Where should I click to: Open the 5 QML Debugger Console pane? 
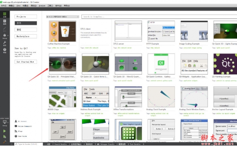coord(105,144)
